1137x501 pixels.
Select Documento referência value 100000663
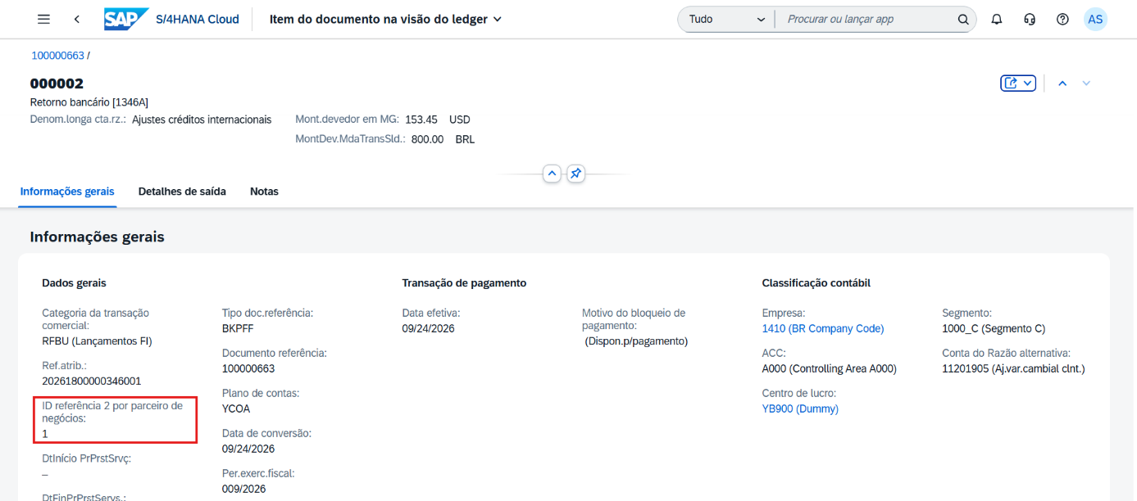(248, 368)
